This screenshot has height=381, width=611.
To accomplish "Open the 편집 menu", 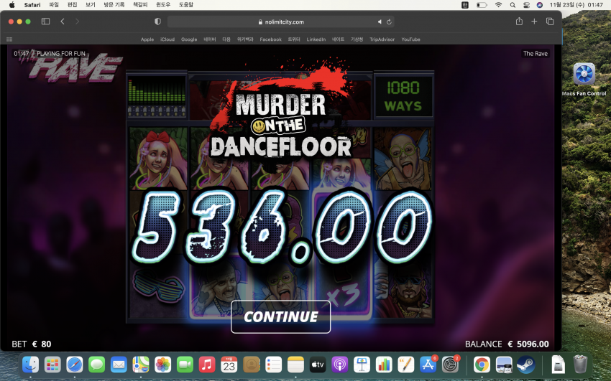I will (72, 5).
